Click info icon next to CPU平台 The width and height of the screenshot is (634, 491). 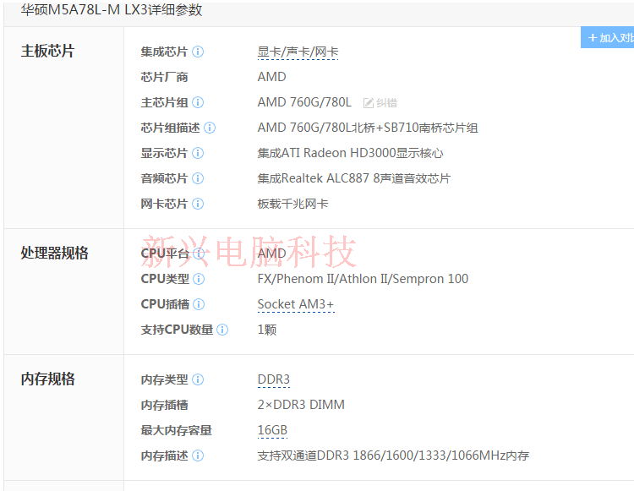(x=199, y=254)
